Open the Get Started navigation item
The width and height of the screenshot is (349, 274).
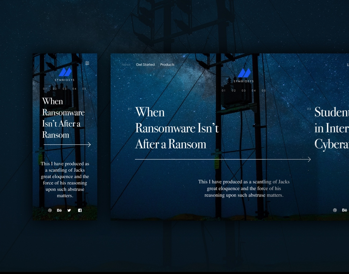point(145,65)
